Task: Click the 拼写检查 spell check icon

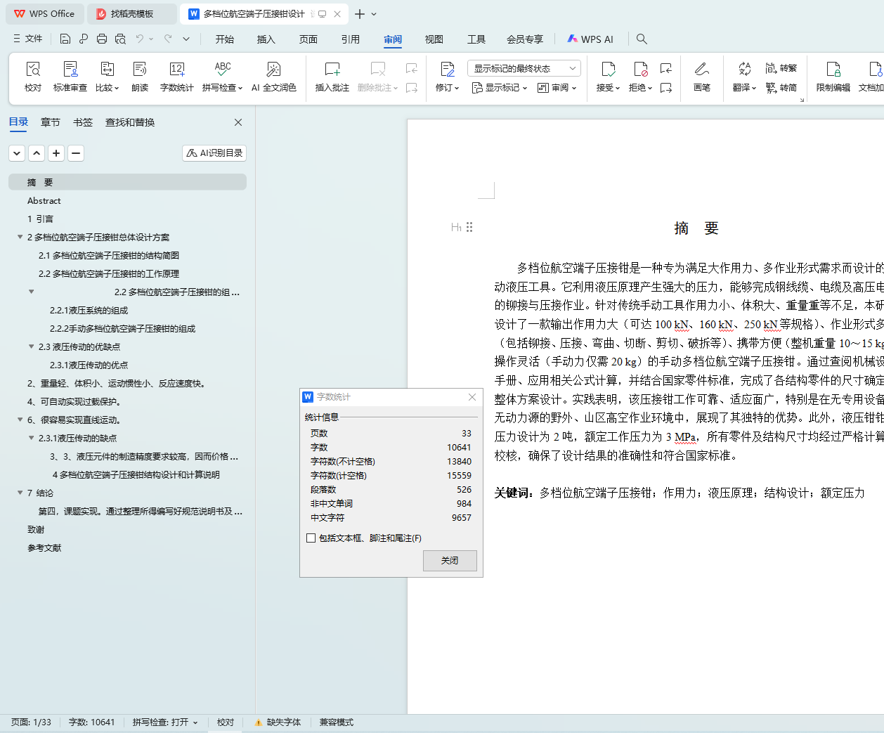Action: (223, 69)
